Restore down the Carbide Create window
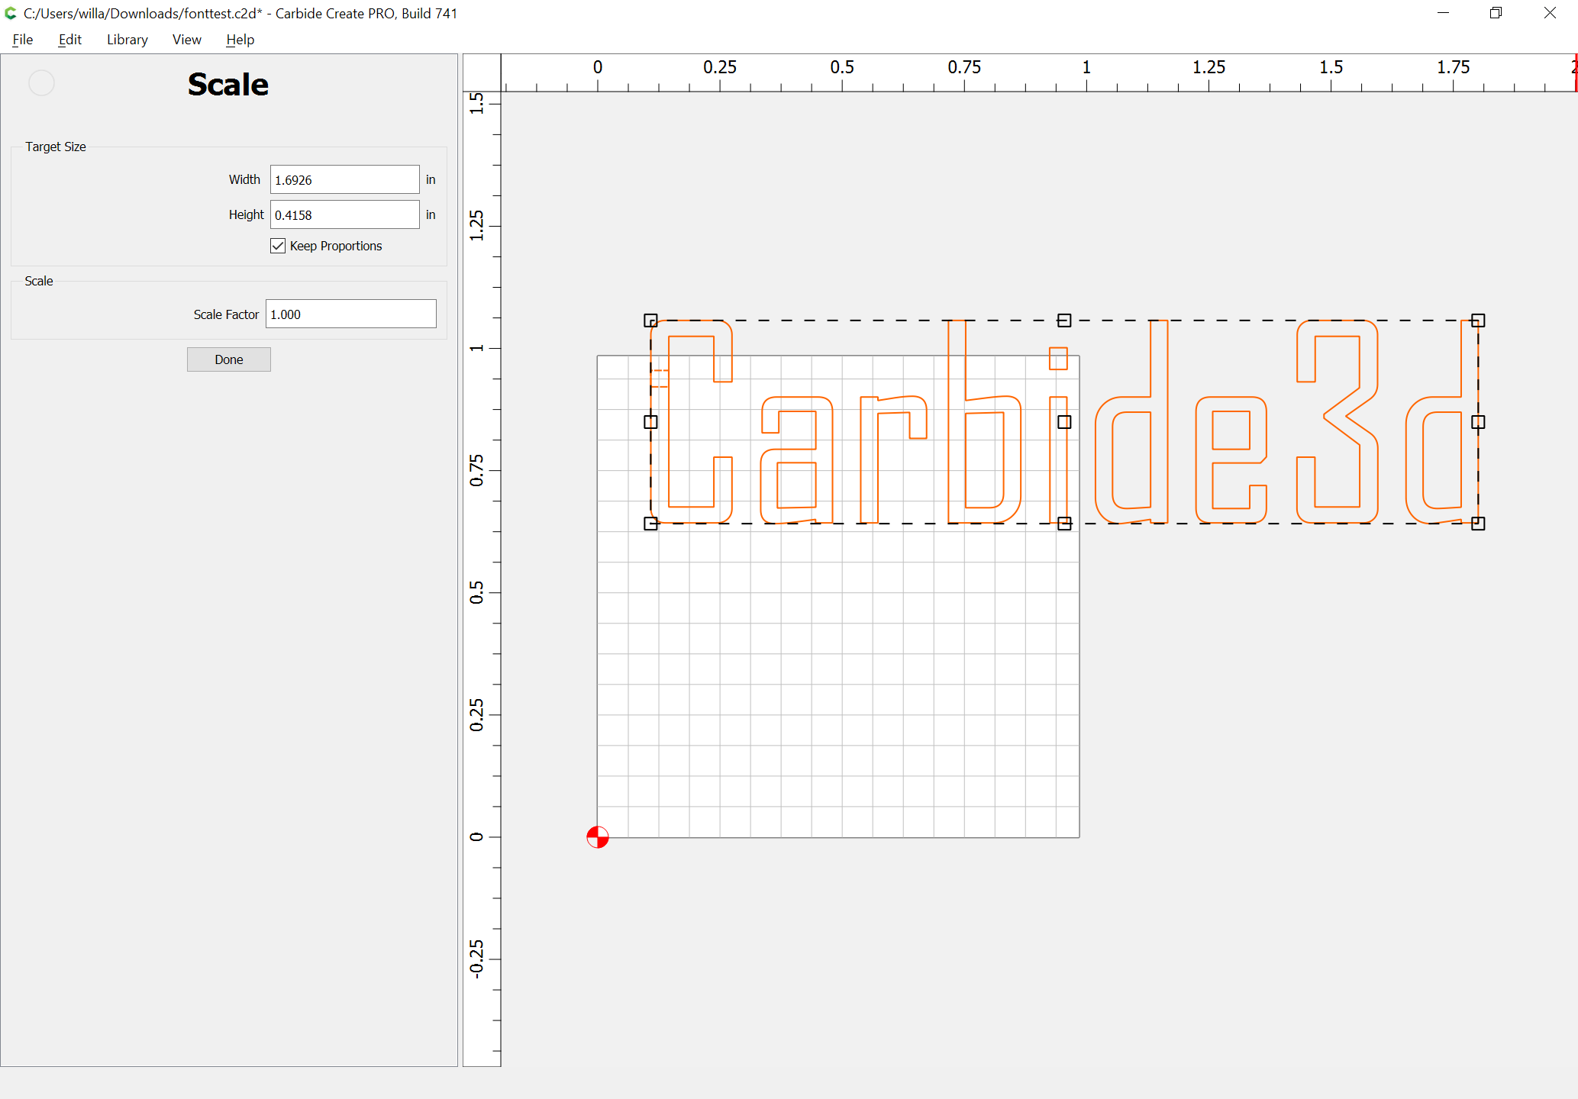This screenshot has width=1578, height=1099. tap(1496, 13)
